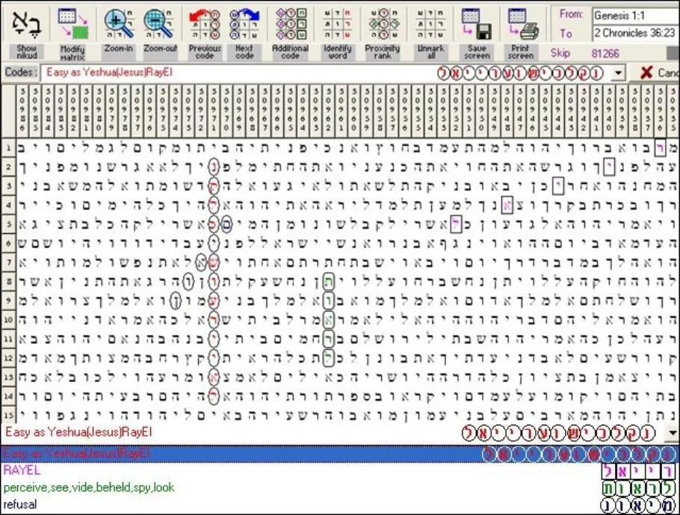This screenshot has height=515, width=680.
Task: Click the Save screen label button
Action: pyautogui.click(x=477, y=52)
